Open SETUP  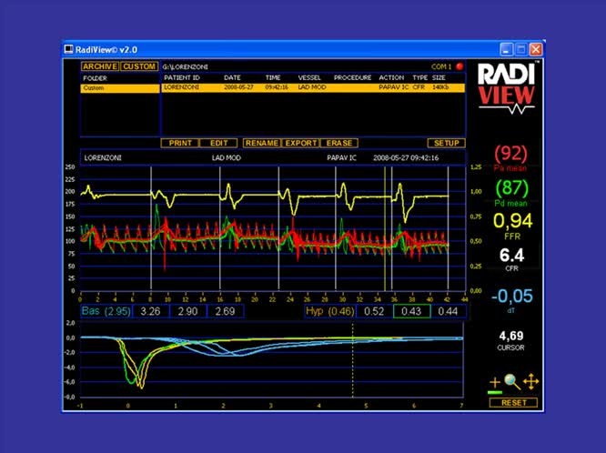point(445,143)
